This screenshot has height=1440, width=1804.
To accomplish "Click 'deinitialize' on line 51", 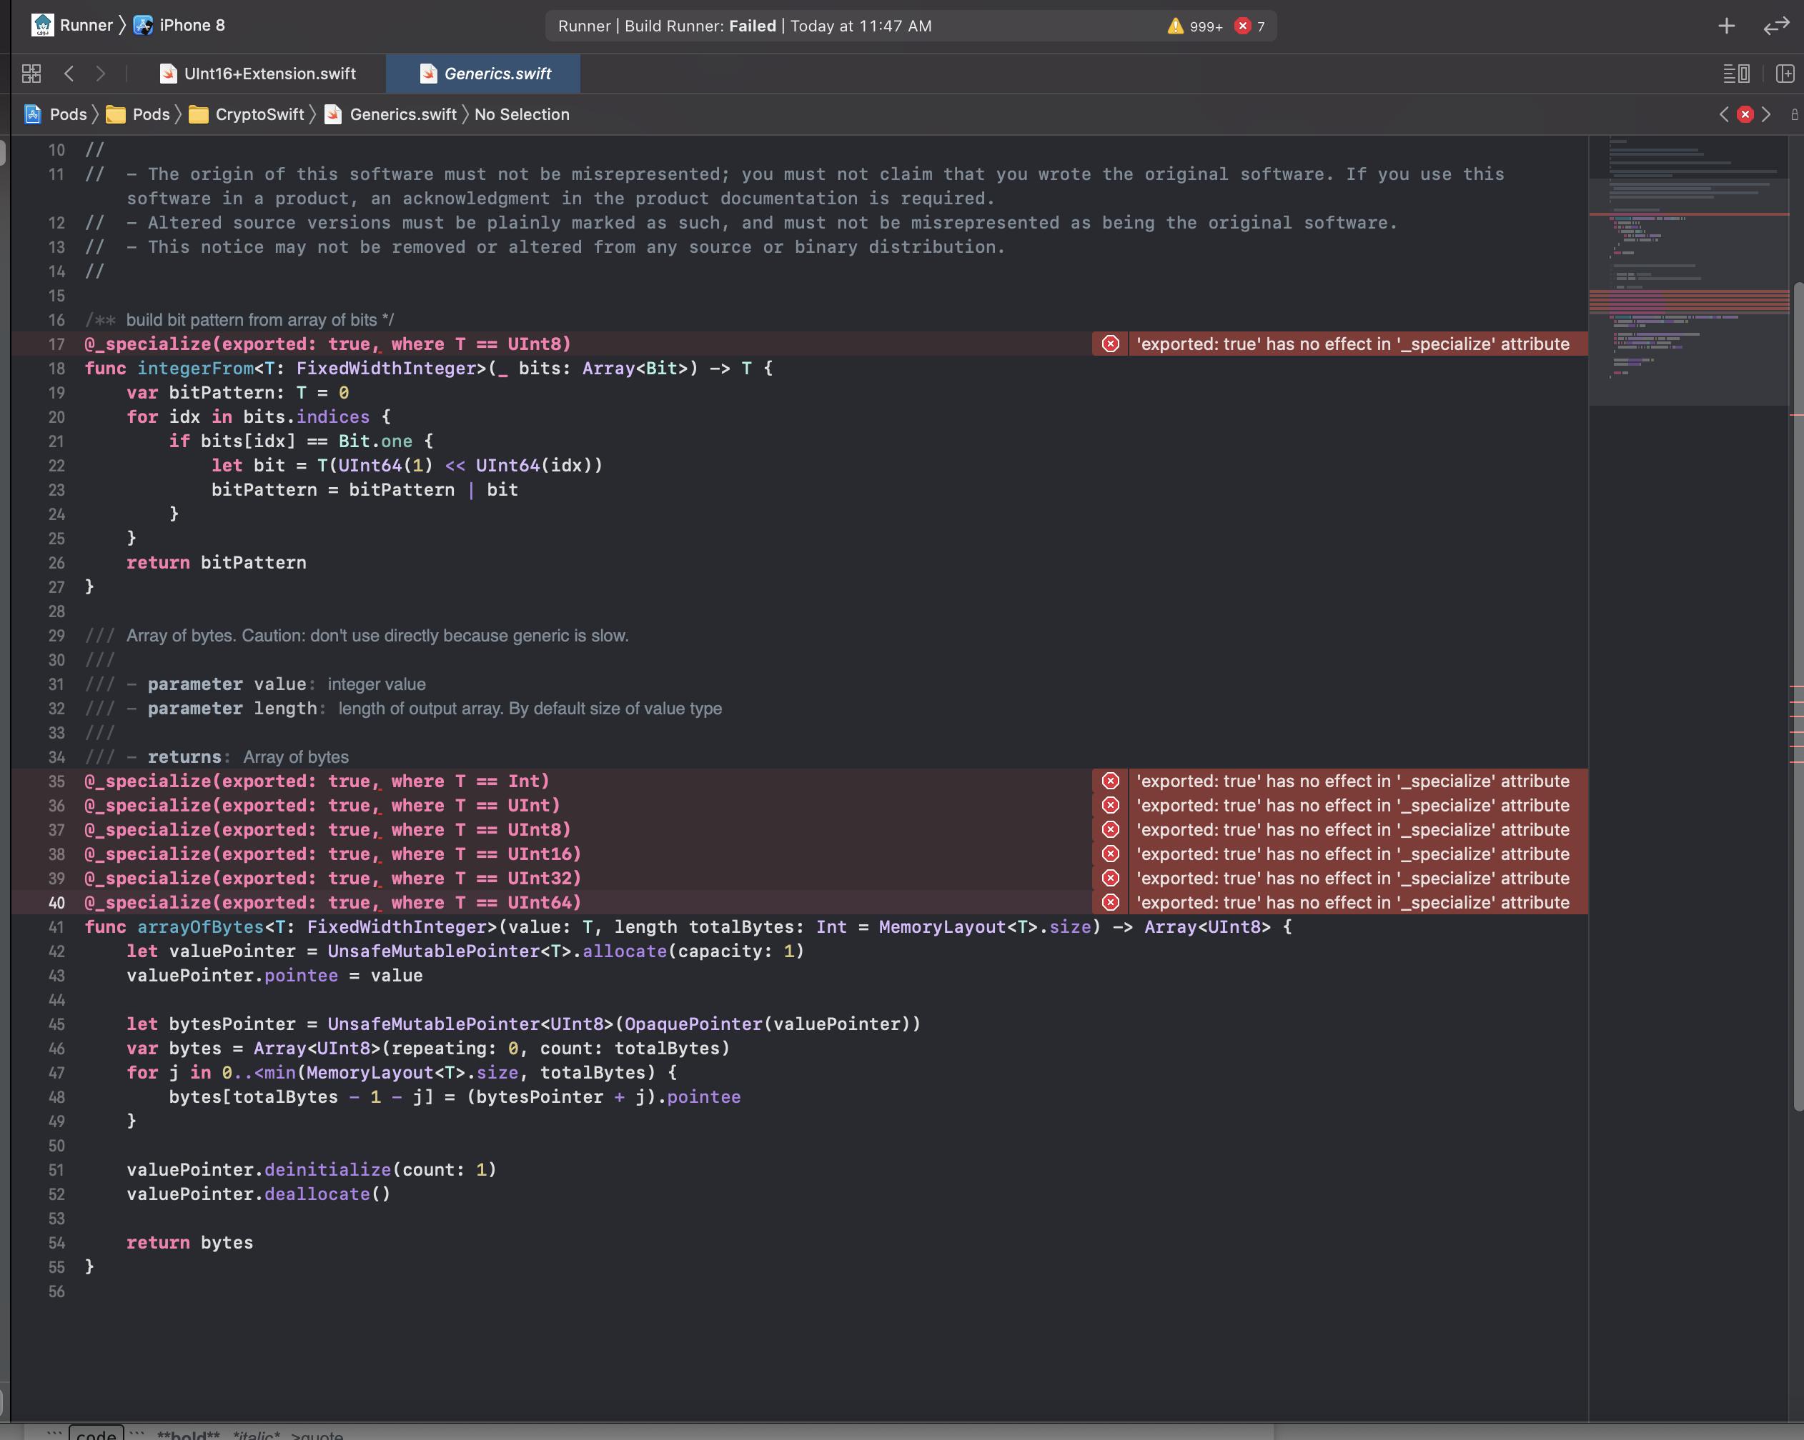I will [x=327, y=1170].
